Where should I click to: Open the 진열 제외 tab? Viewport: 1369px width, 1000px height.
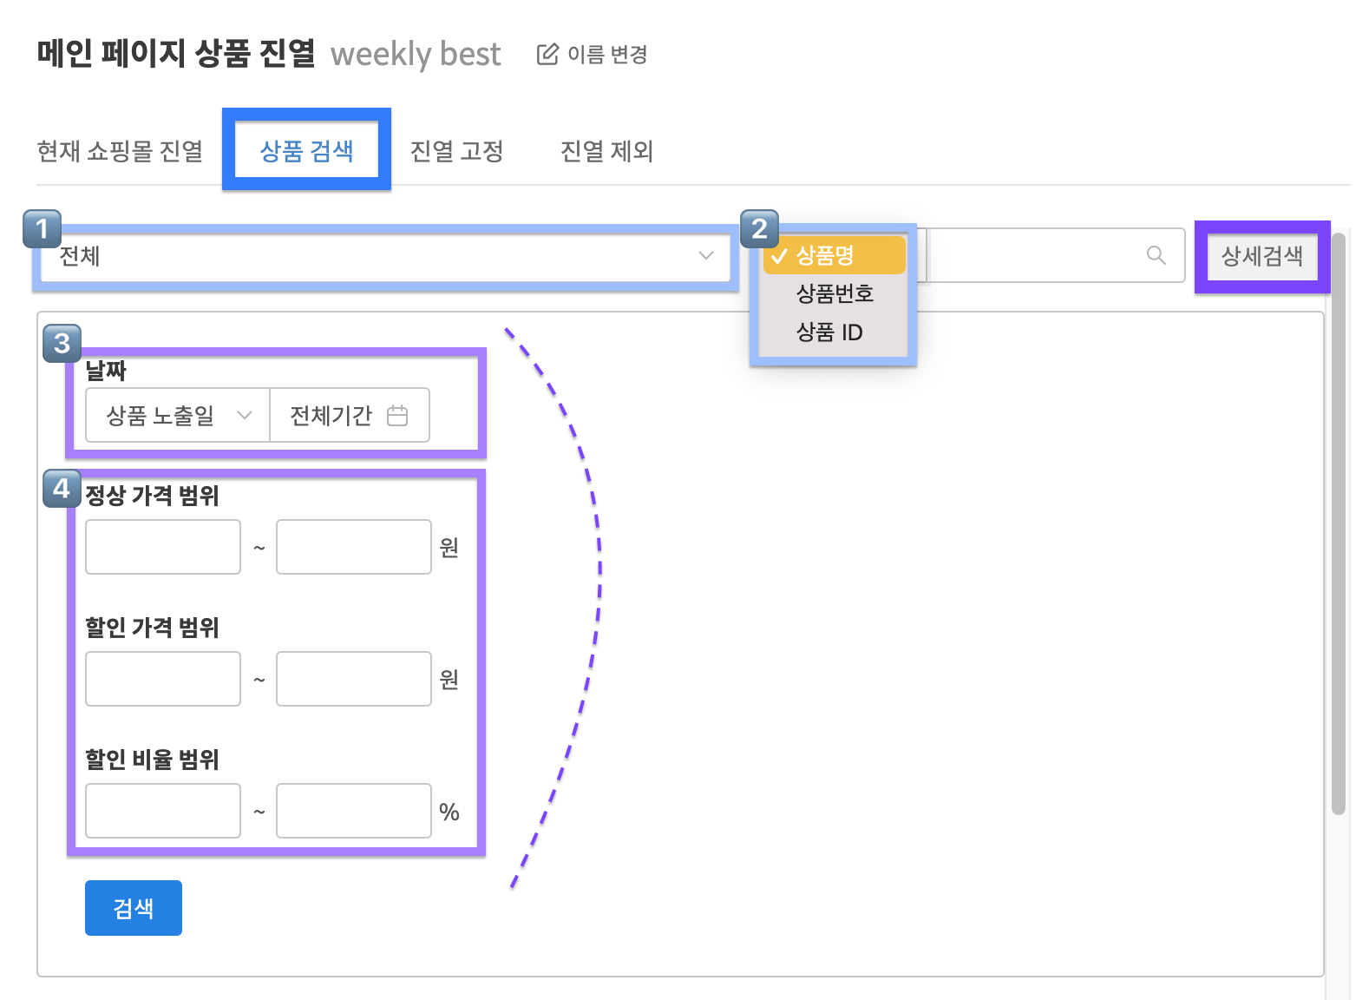coord(606,151)
